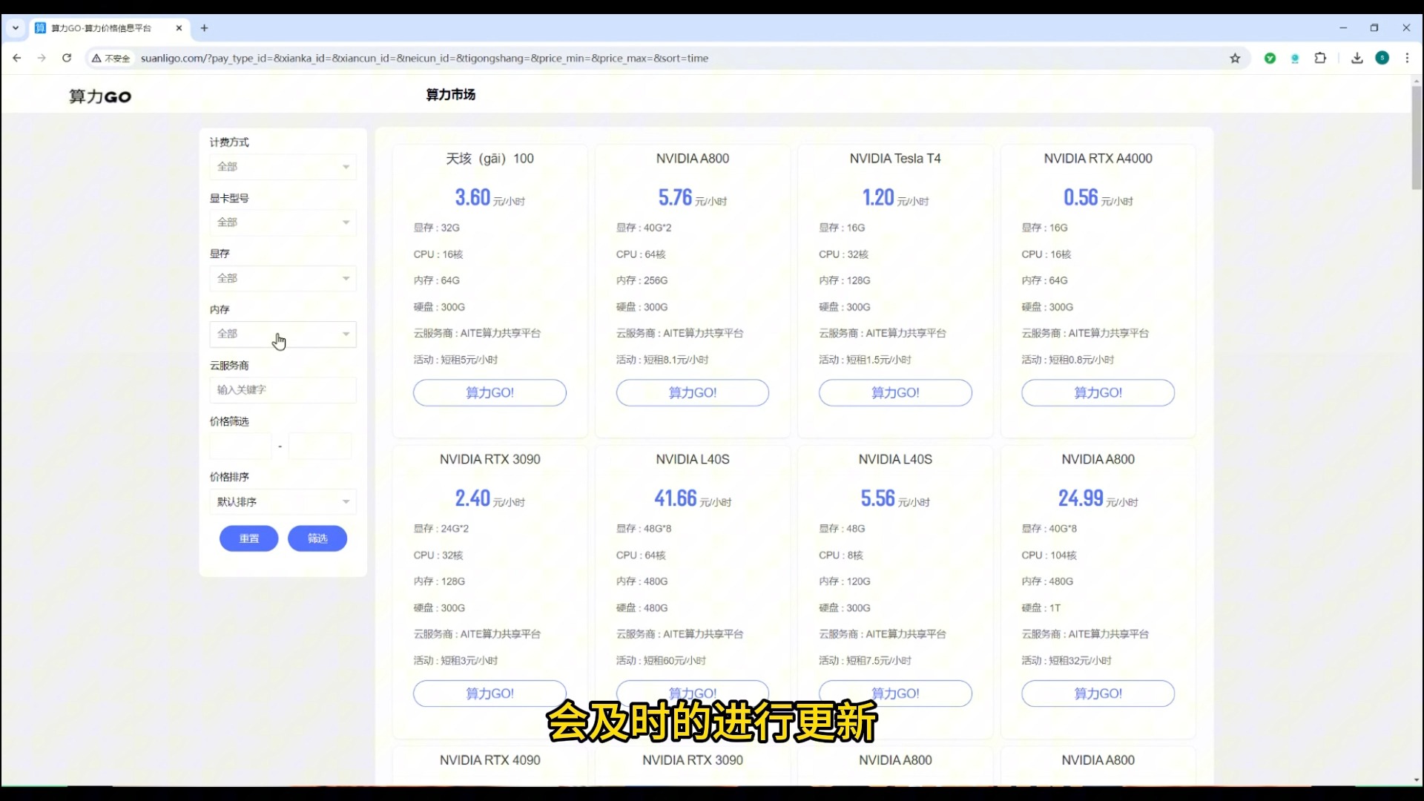Viewport: 1424px width, 801px height.
Task: Click the teal extension icon in toolbar
Action: click(x=1295, y=58)
